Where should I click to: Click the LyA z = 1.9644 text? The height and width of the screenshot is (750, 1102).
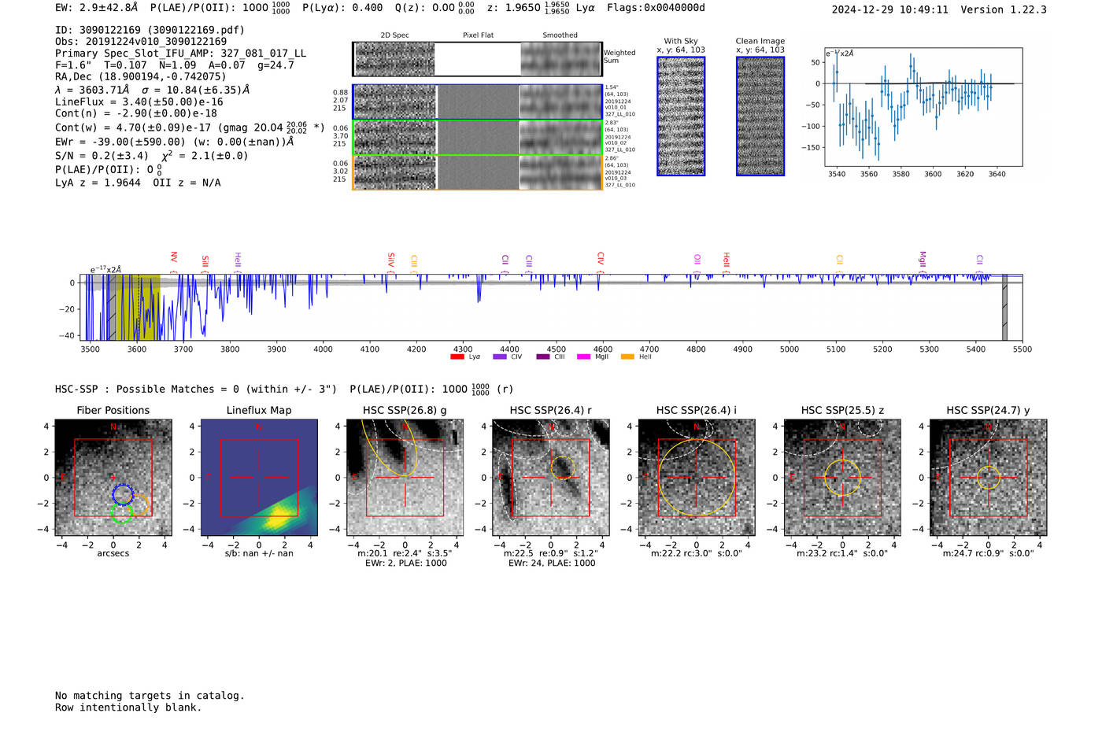click(98, 183)
